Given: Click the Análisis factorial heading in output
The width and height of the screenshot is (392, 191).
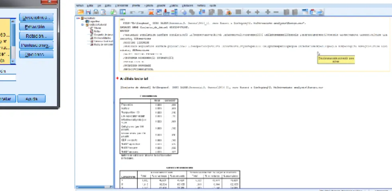Looking at the screenshot, I should [134, 78].
